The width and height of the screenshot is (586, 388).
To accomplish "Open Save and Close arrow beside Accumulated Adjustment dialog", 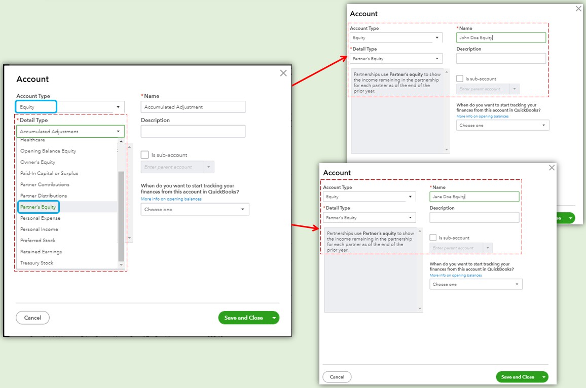I will 274,318.
